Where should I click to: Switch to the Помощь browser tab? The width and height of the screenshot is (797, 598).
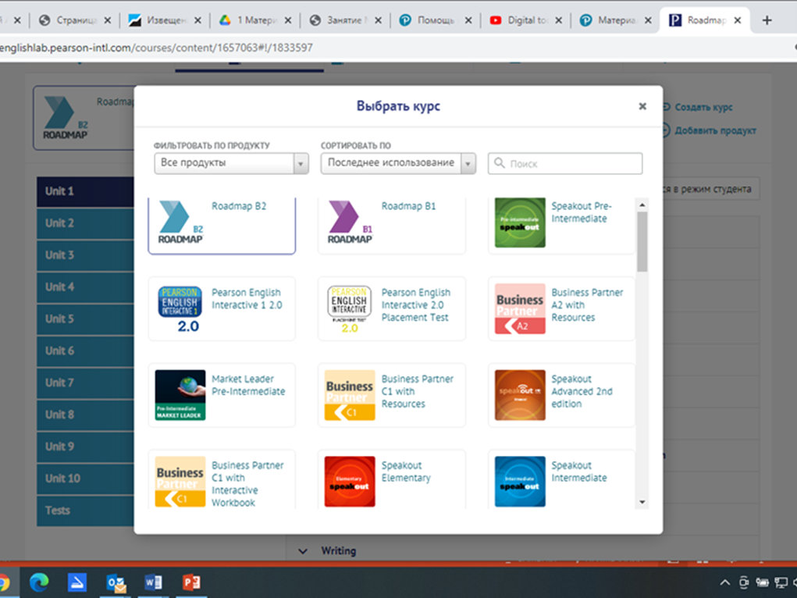pos(436,20)
